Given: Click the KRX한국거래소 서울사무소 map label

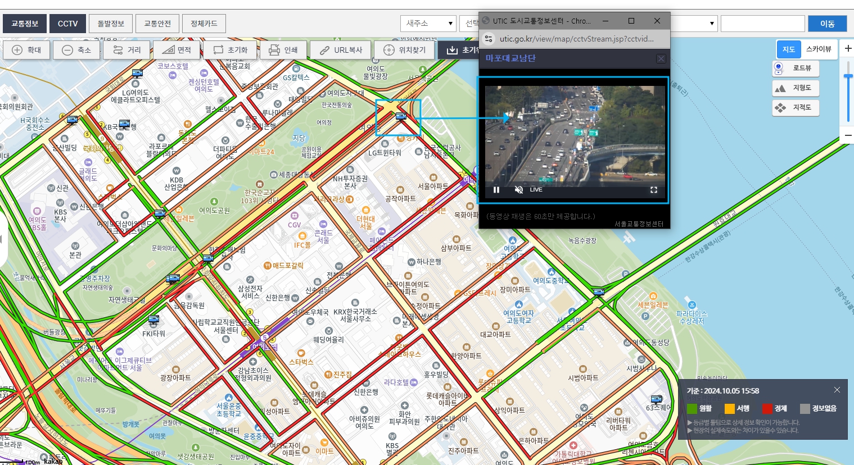Looking at the screenshot, I should (x=355, y=315).
